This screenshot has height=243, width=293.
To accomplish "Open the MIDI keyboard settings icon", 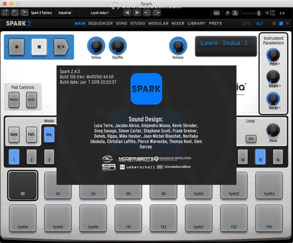I will (217, 13).
